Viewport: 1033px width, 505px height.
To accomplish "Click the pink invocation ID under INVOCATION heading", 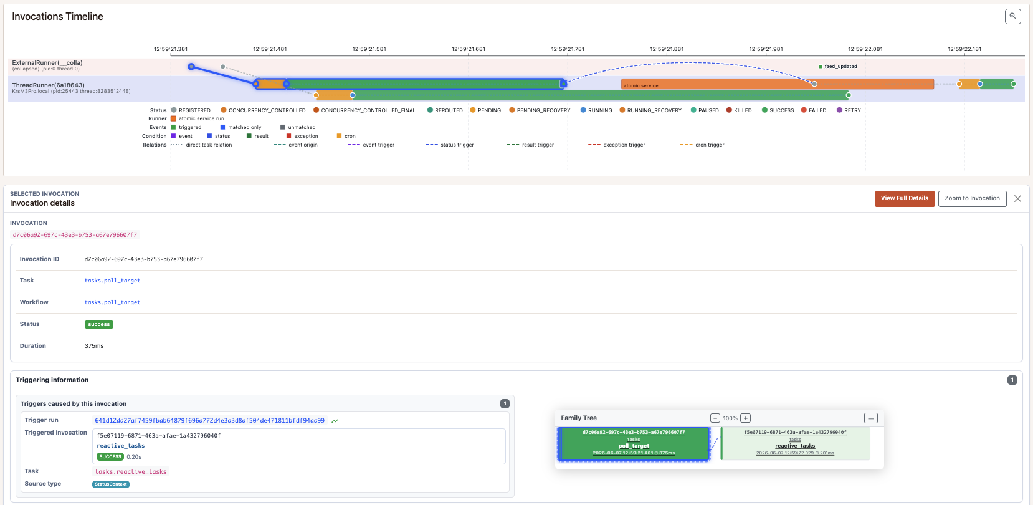I will tap(75, 235).
